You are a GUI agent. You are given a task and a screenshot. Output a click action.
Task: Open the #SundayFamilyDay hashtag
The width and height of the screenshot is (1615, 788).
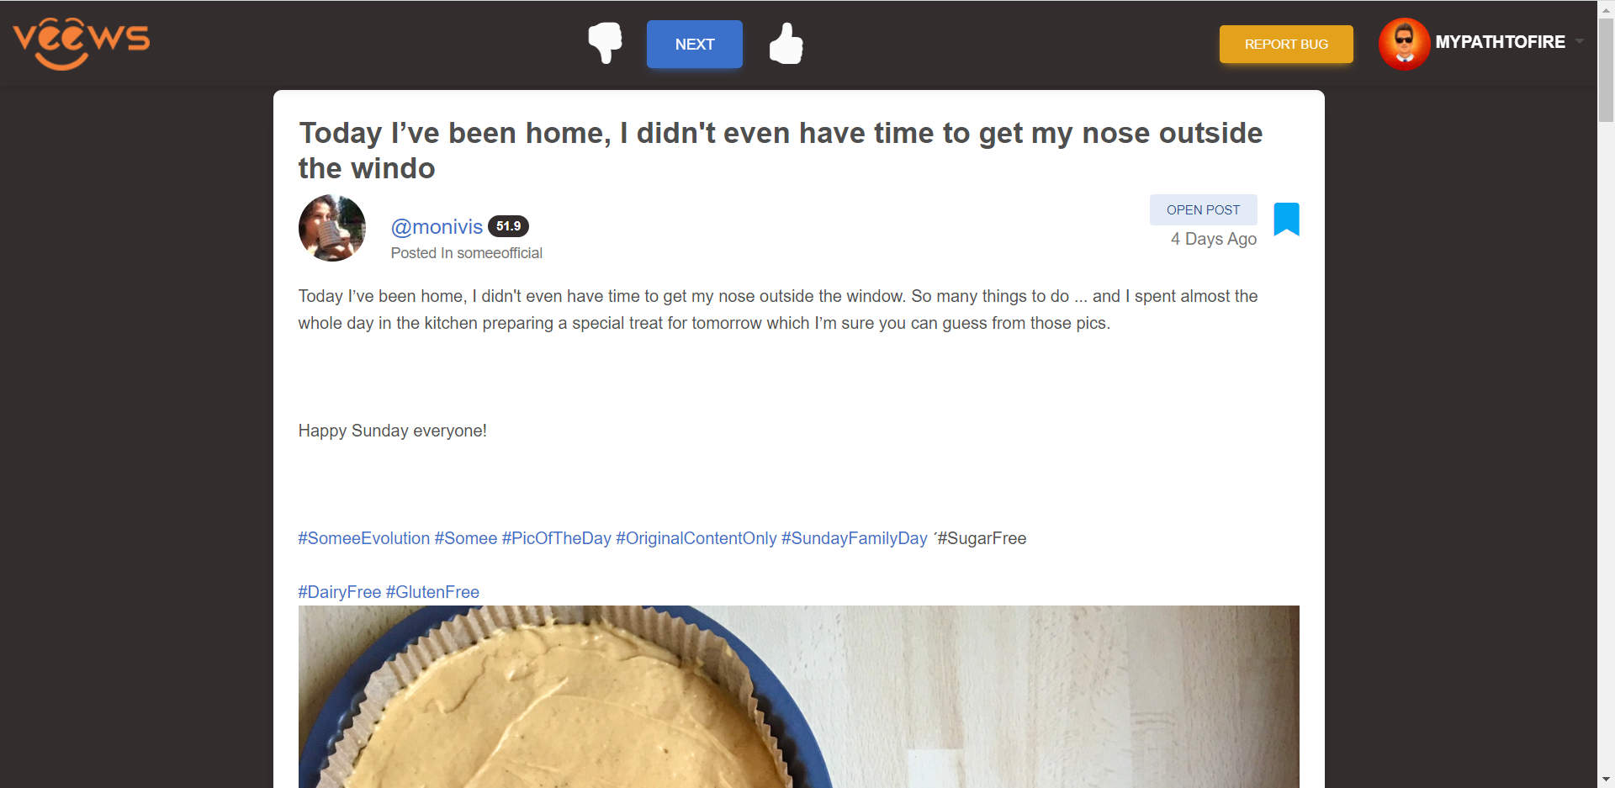(855, 538)
